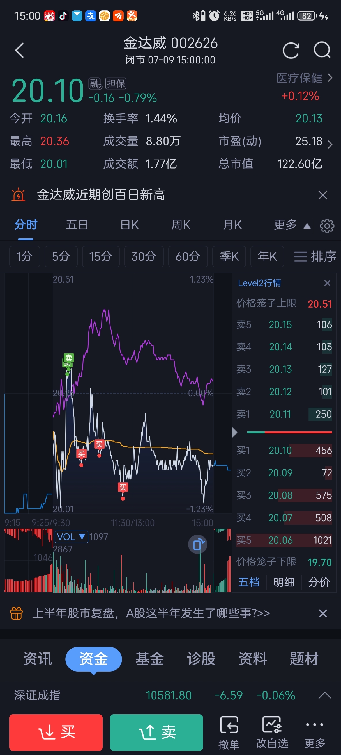This screenshot has width=341, height=755.
Task: Select the 季K period chip
Action: tap(229, 256)
